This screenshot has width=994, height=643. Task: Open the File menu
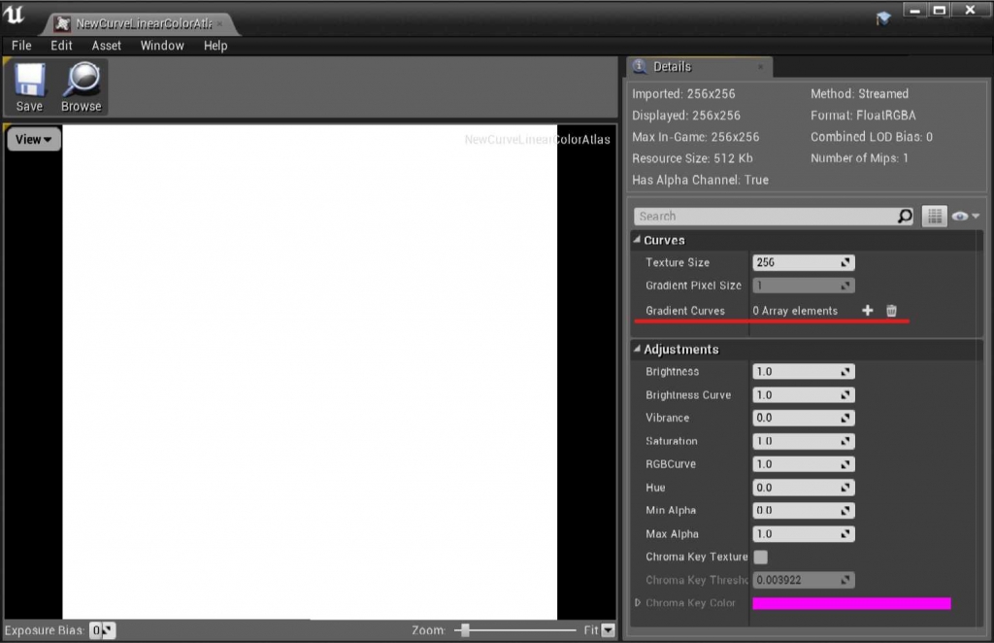point(21,46)
